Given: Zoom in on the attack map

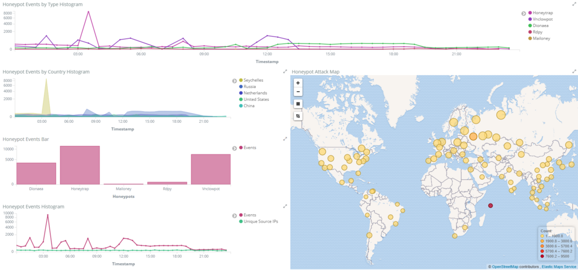Looking at the screenshot, I should click(x=298, y=83).
